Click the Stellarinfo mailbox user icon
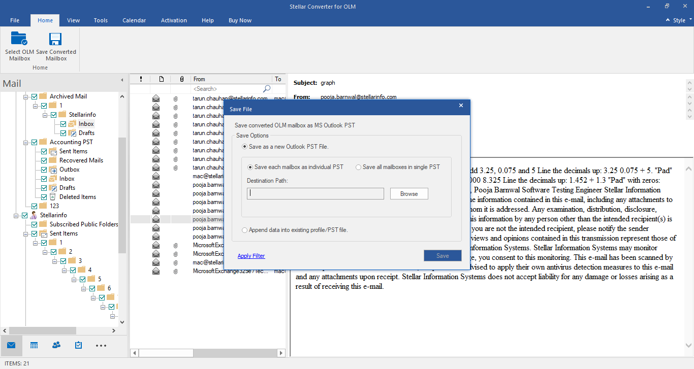The height and width of the screenshot is (369, 694). tap(34, 215)
